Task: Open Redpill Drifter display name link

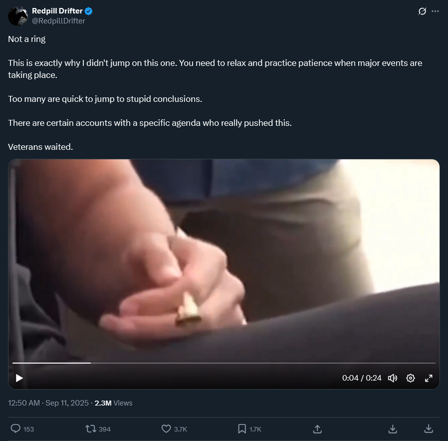Action: click(57, 11)
